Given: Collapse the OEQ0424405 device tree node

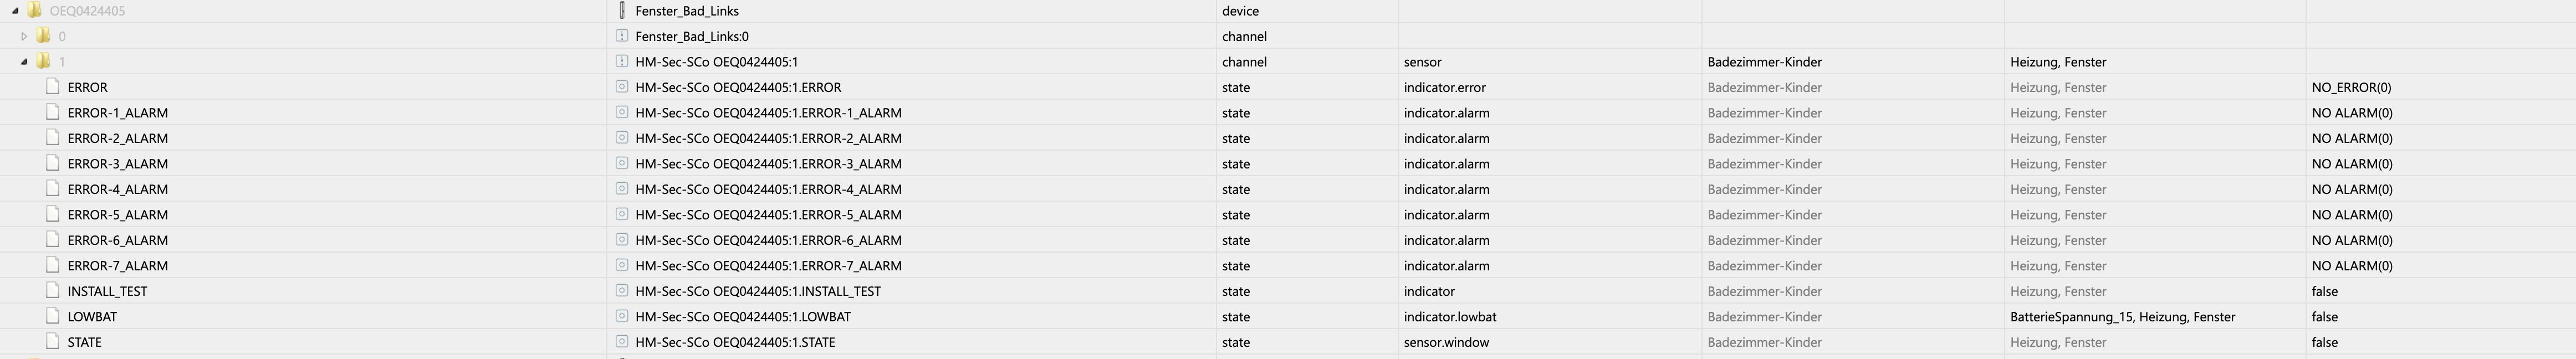Looking at the screenshot, I should click(15, 11).
